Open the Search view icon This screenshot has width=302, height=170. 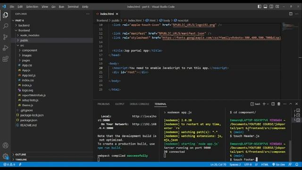[5, 26]
